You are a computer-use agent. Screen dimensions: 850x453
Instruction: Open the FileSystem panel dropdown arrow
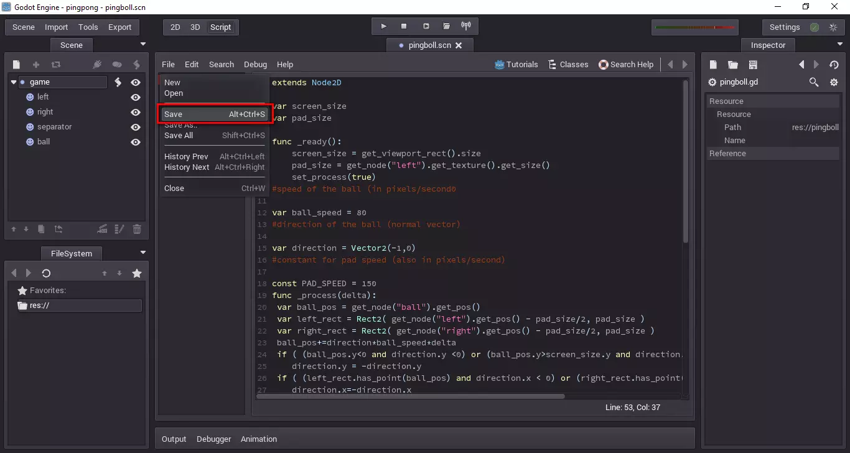pyautogui.click(x=143, y=253)
